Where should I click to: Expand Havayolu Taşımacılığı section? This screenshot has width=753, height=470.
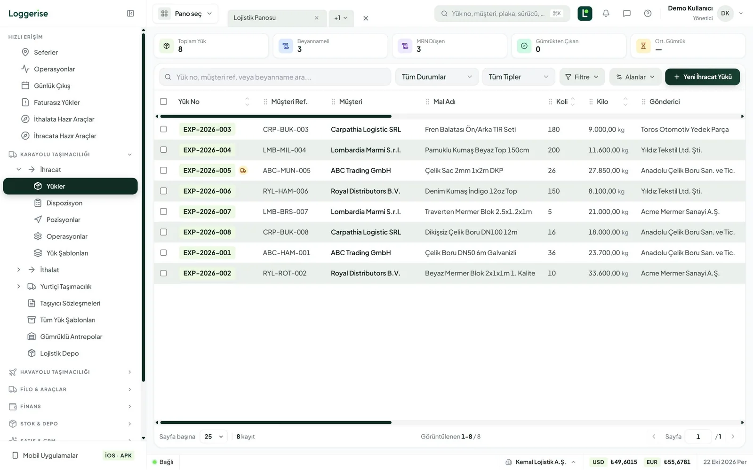point(71,372)
